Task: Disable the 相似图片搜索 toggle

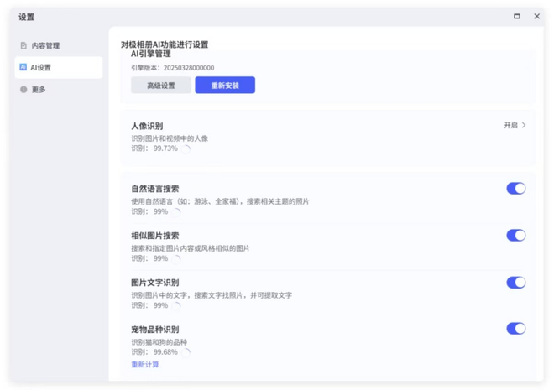Action: (x=516, y=236)
